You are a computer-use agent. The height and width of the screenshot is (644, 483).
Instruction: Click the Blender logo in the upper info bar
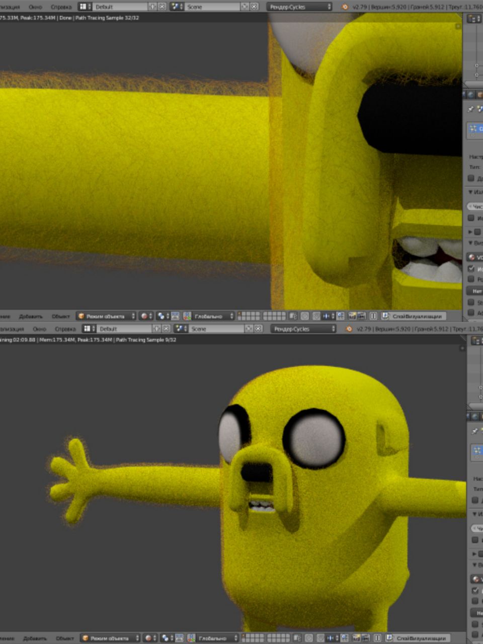pyautogui.click(x=345, y=7)
